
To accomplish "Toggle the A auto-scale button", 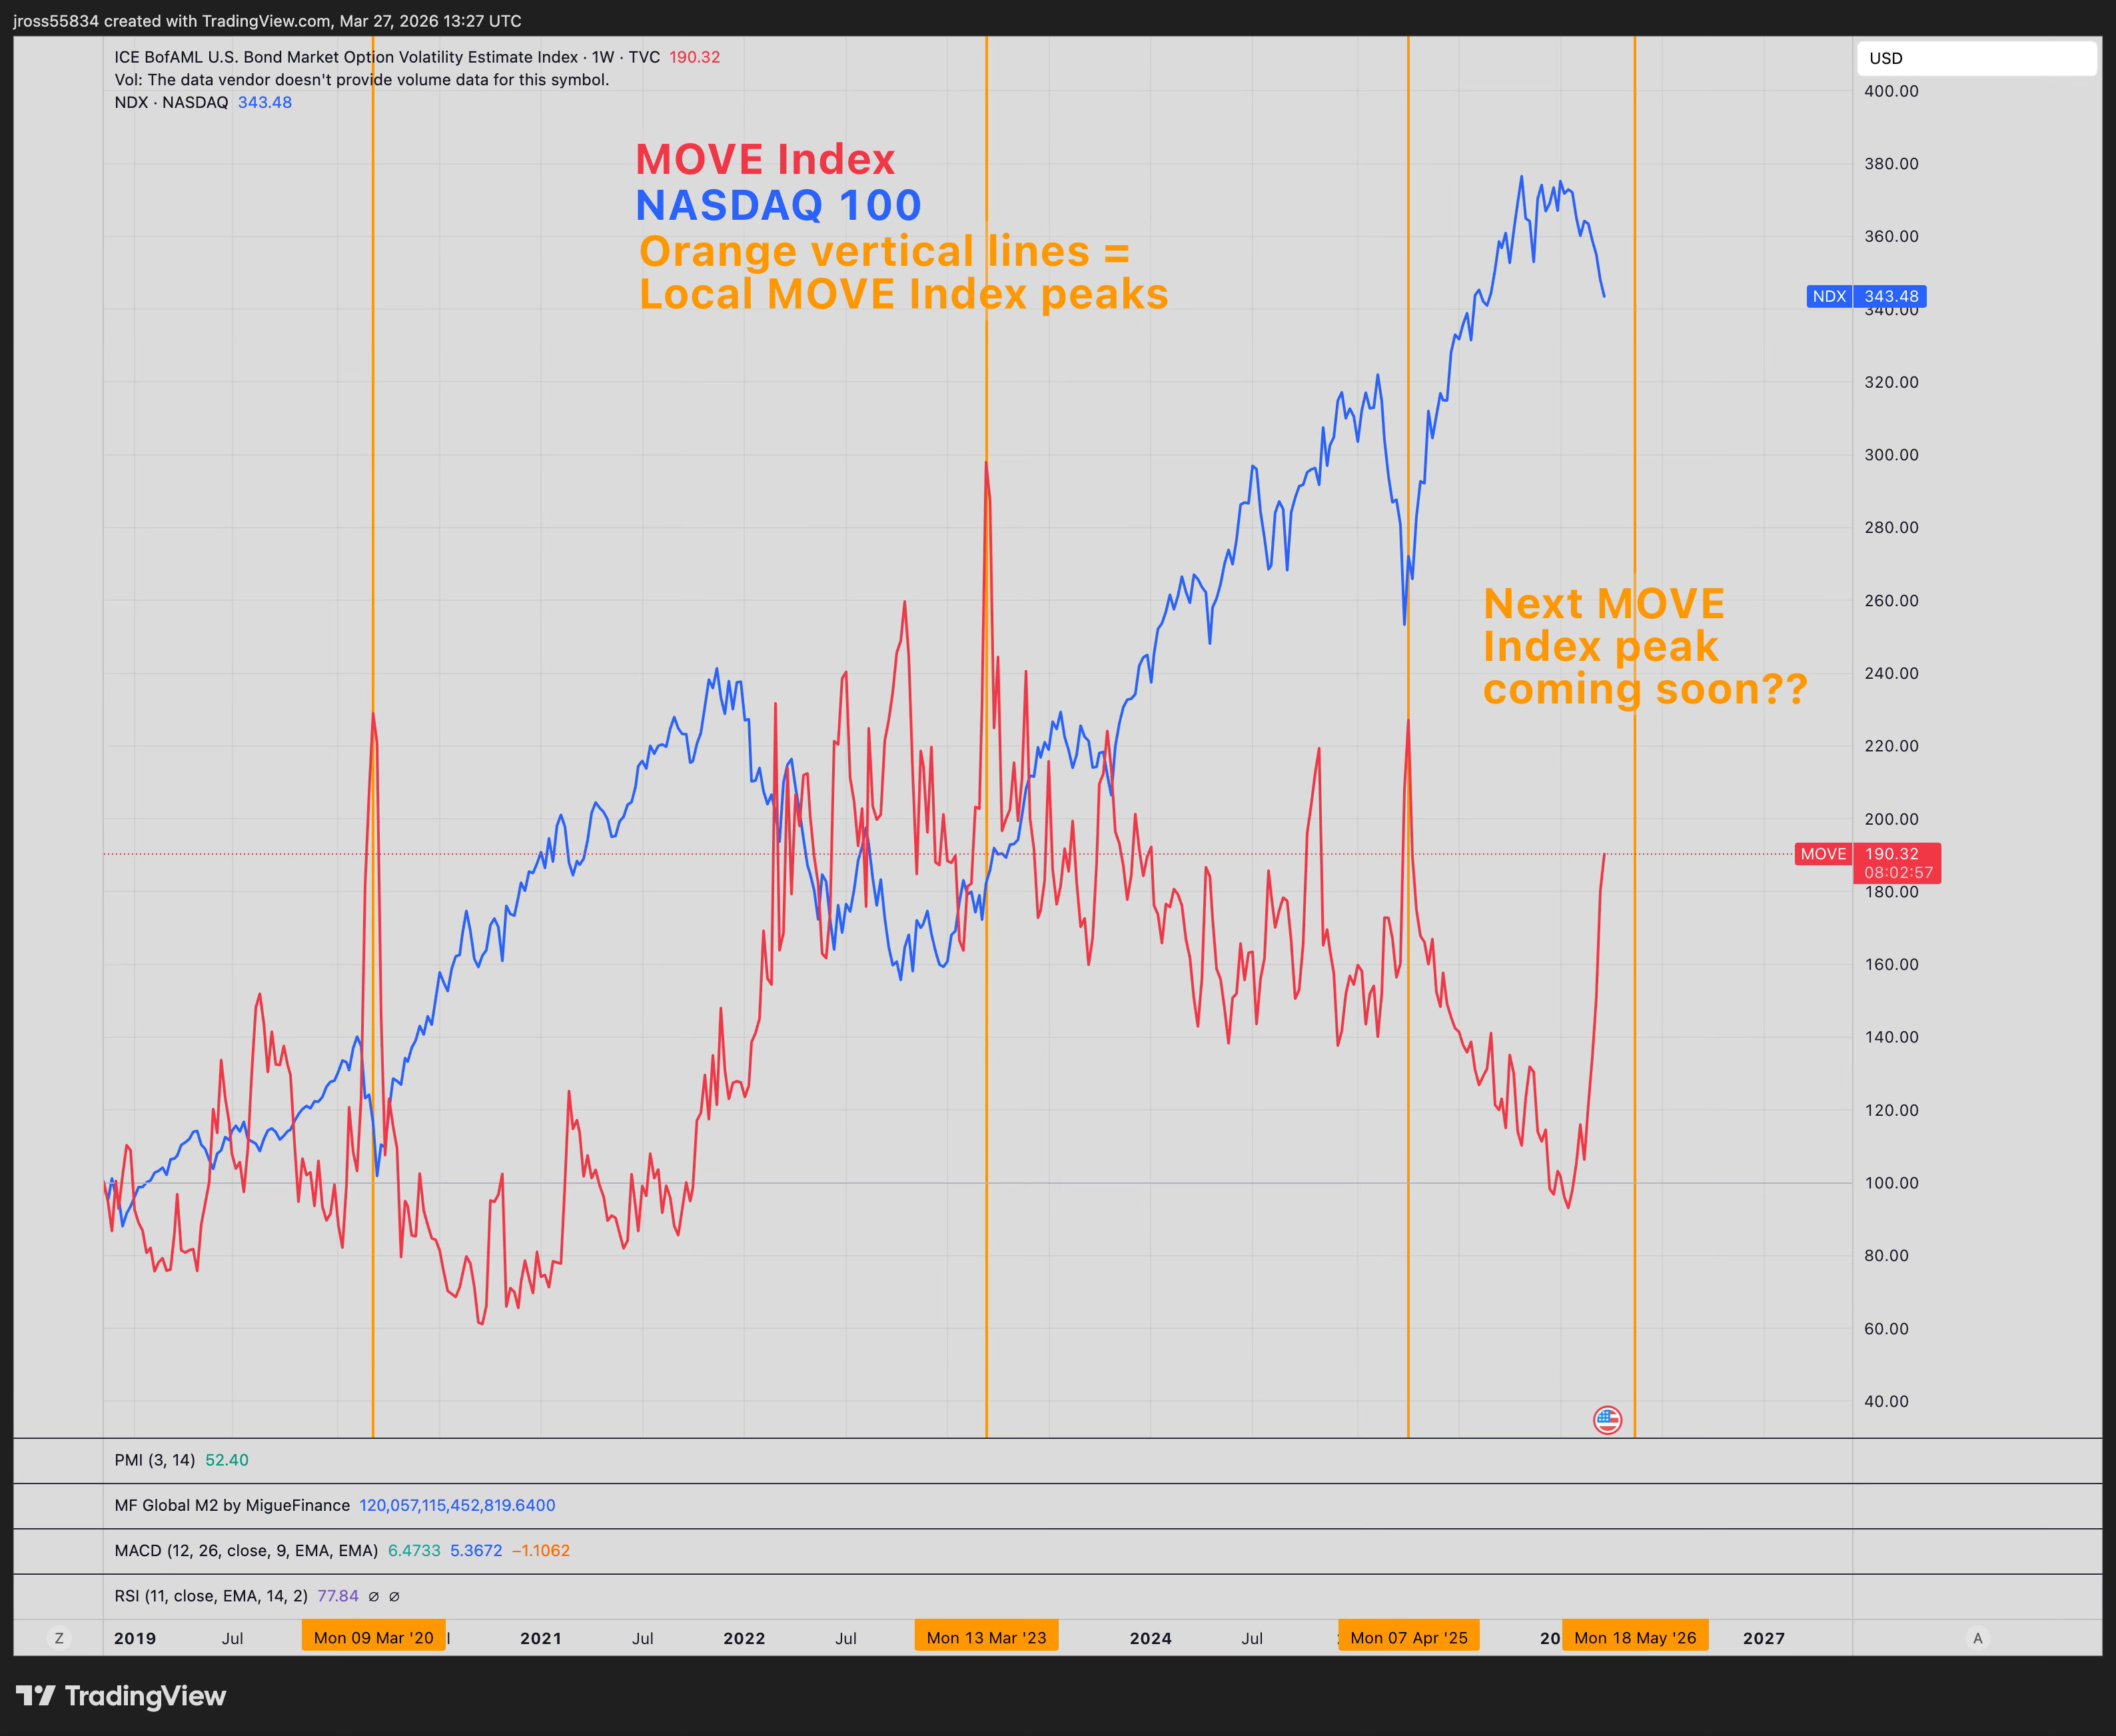I will [x=1977, y=1638].
